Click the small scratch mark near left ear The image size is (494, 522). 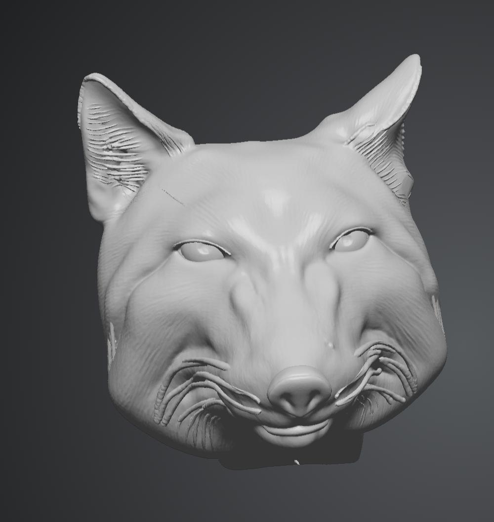[x=172, y=197]
